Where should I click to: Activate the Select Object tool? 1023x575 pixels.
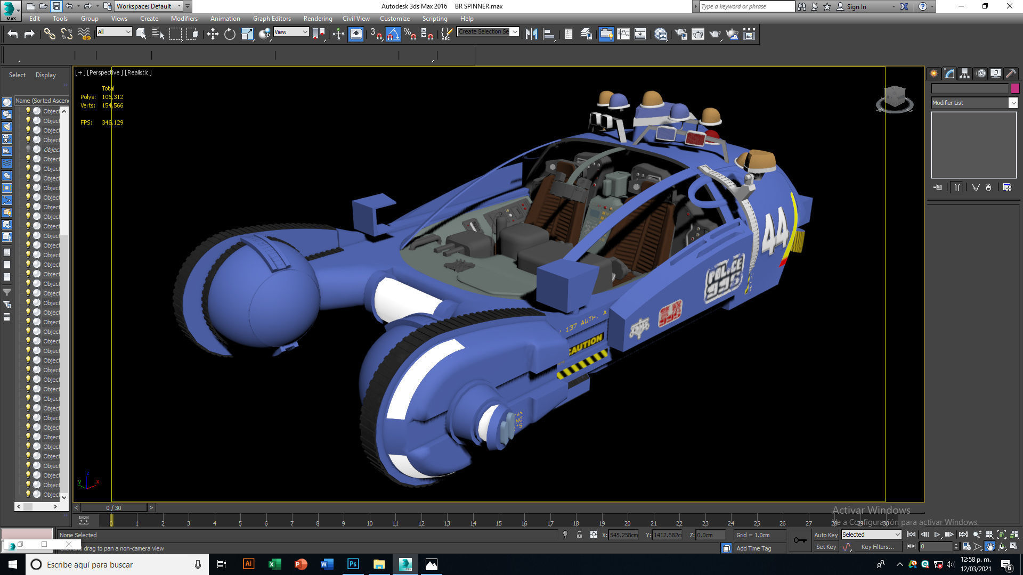click(x=141, y=34)
